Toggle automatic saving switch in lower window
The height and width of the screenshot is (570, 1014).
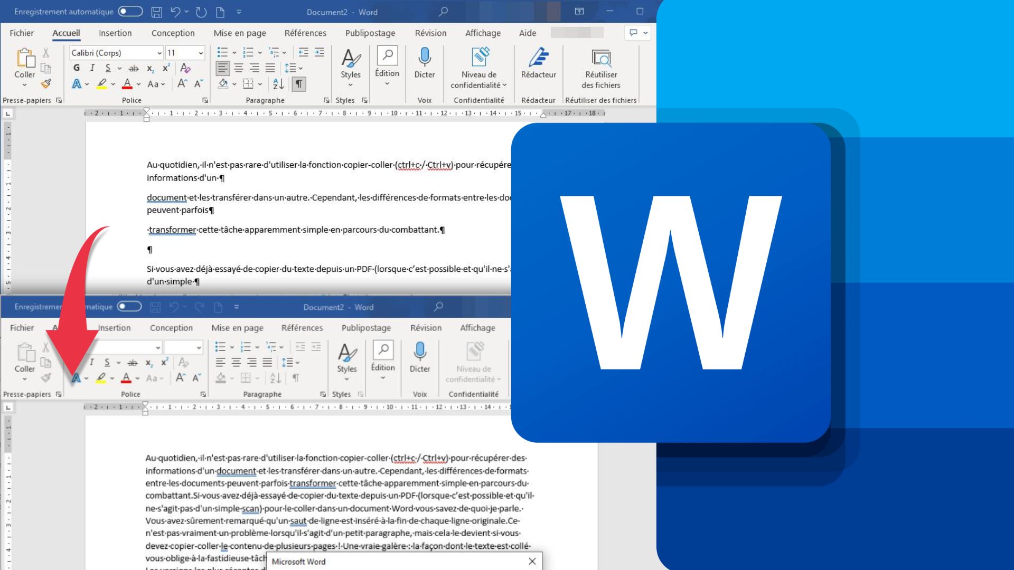129,306
